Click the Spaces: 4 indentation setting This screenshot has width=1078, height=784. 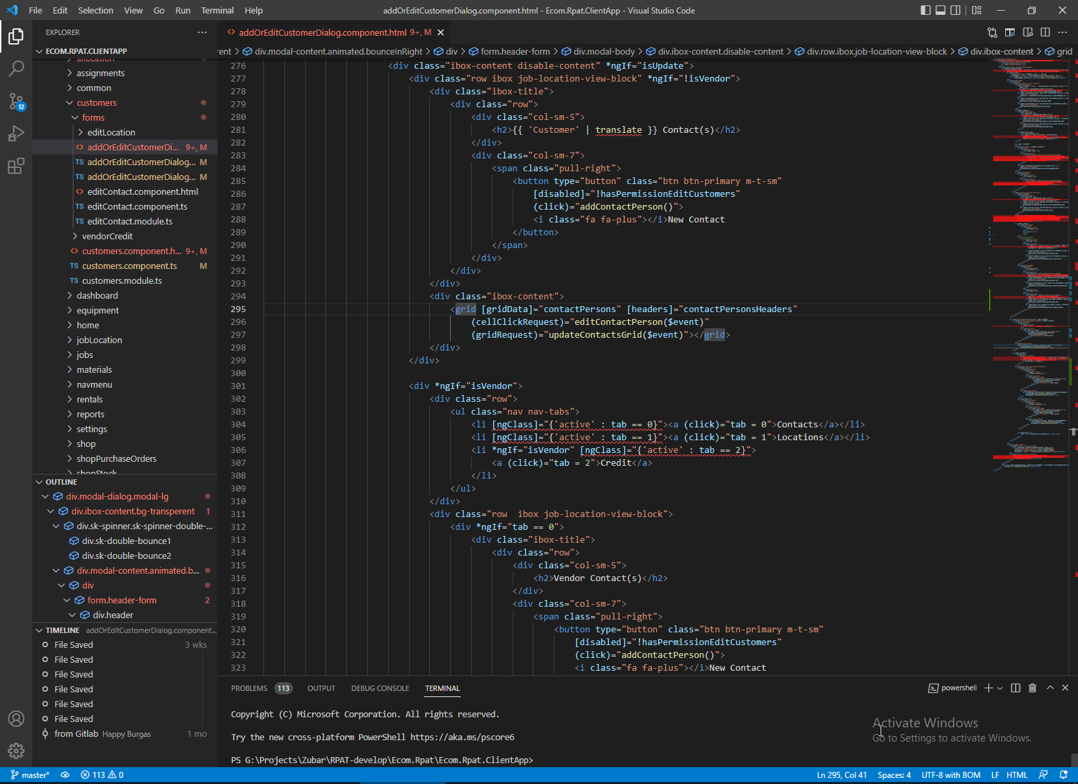(x=894, y=775)
